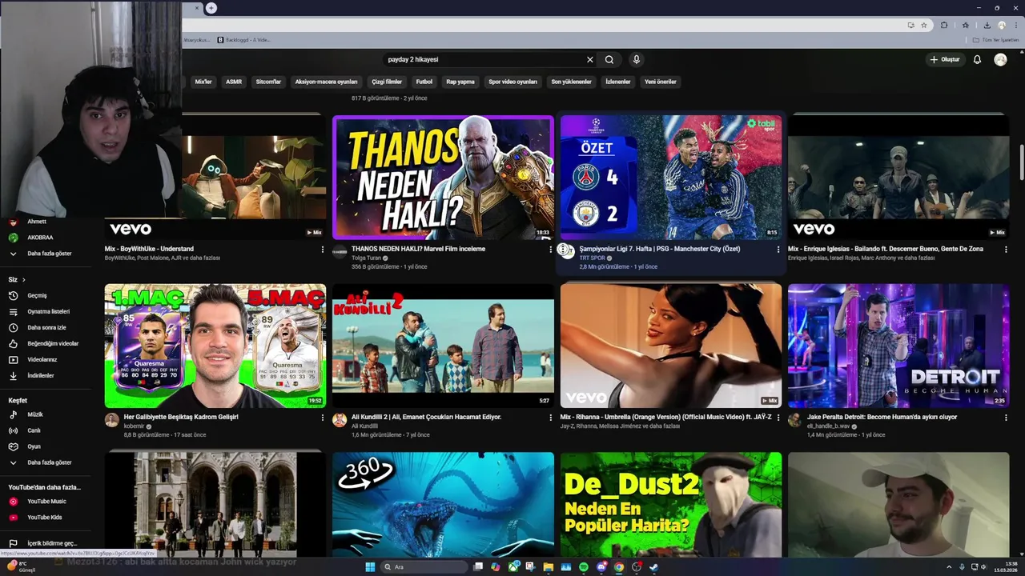Open Oynatma listeleri in the sidebar
Image resolution: width=1025 pixels, height=576 pixels.
[48, 311]
